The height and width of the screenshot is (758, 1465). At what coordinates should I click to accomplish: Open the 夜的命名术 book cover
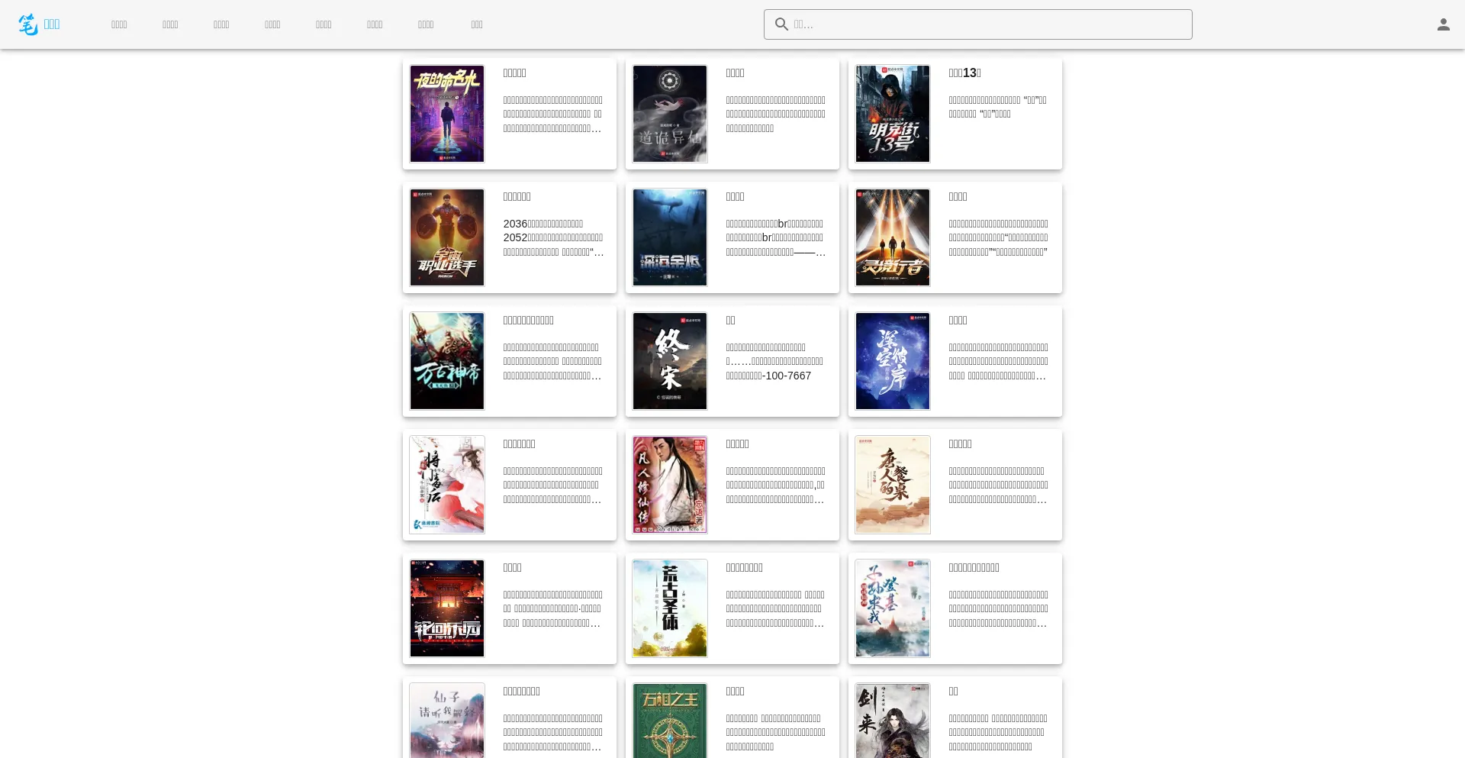447,114
